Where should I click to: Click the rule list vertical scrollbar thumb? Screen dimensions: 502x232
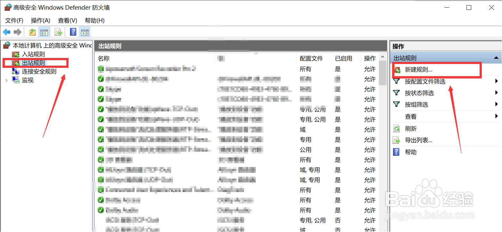[383, 73]
